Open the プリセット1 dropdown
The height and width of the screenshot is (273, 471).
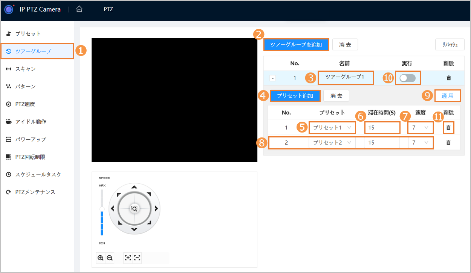point(332,128)
